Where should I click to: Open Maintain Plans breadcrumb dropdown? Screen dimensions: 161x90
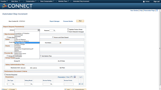(x=64, y=1)
